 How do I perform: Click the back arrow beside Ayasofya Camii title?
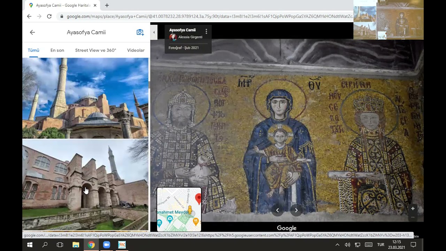coord(32,32)
